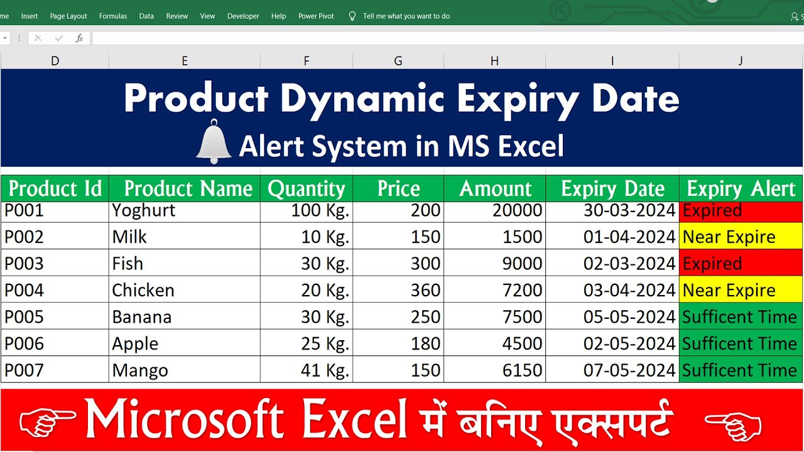804x452 pixels.
Task: Select column H header
Action: tap(494, 61)
